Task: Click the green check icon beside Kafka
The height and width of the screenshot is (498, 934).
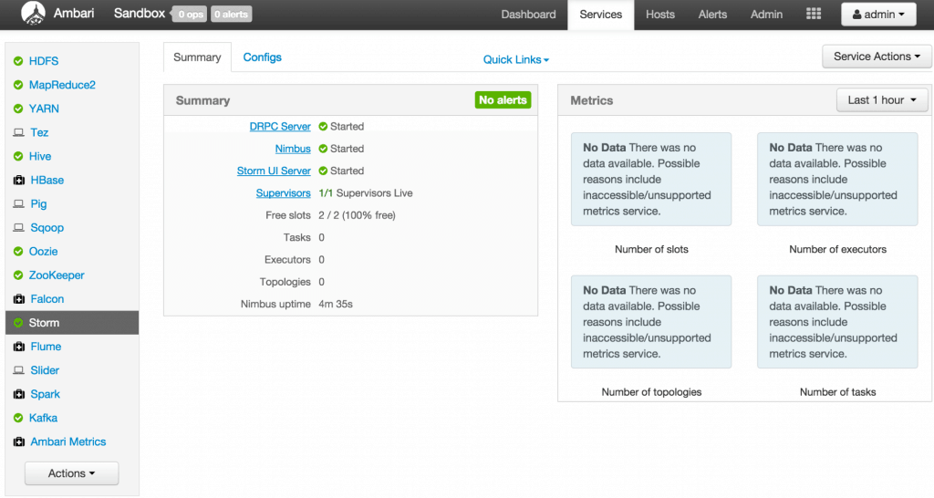Action: pyautogui.click(x=18, y=418)
